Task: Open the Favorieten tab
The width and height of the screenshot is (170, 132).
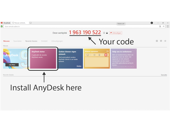Action: tap(18, 41)
